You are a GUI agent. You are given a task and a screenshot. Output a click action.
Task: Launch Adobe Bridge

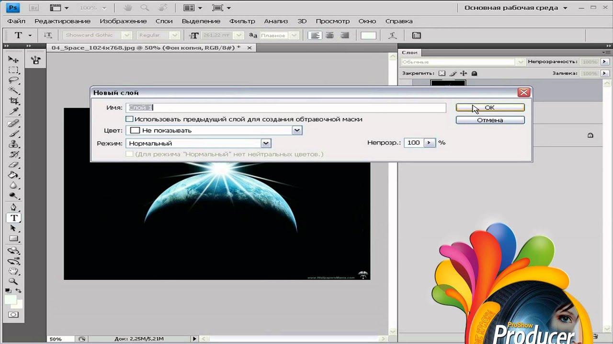34,8
